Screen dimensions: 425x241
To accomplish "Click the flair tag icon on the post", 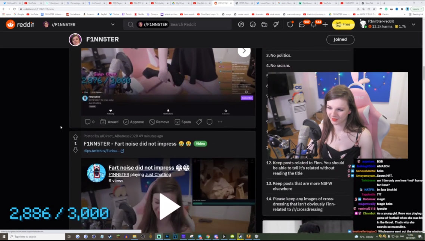I will (199, 122).
